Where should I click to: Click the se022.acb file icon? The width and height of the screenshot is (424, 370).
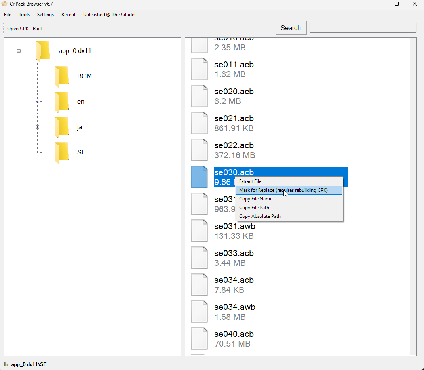click(199, 150)
